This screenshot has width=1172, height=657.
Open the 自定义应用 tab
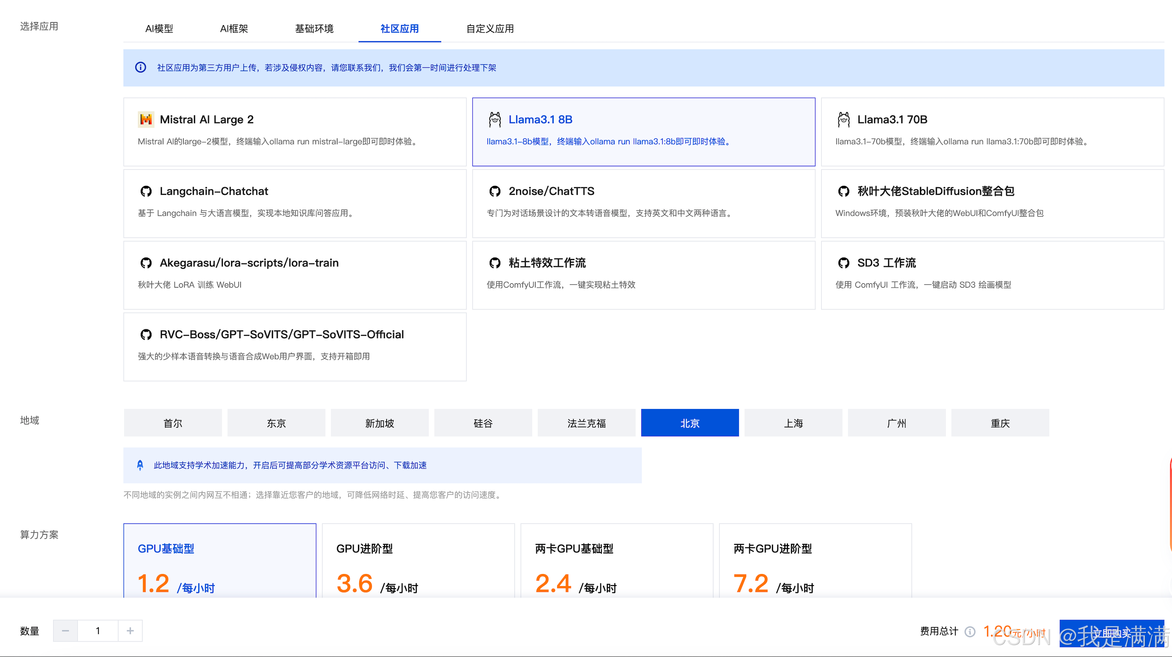[x=490, y=29]
